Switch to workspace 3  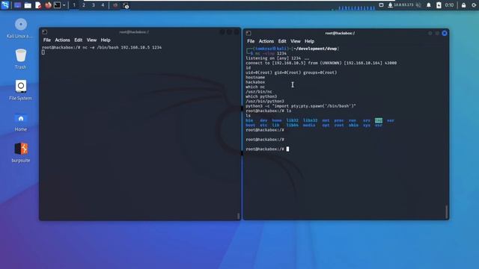94,5
